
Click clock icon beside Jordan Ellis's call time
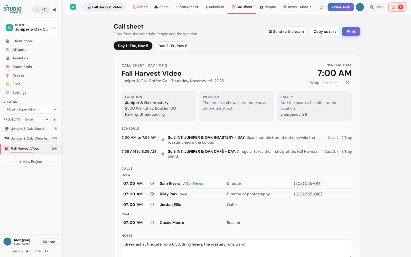point(152,205)
